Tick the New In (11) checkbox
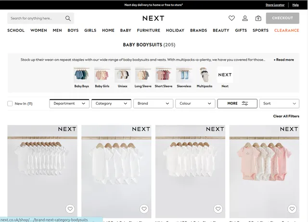 (10, 103)
